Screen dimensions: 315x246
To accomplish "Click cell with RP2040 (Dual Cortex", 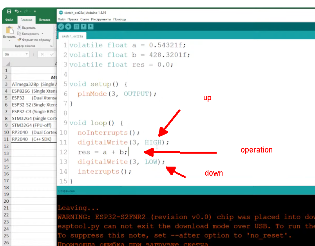I will pos(34,132).
